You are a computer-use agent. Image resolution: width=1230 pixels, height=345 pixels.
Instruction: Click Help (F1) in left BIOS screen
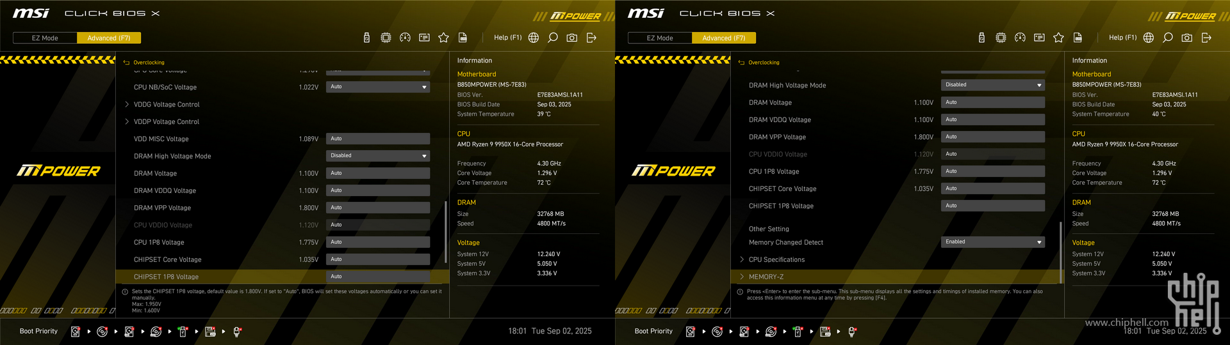(x=508, y=38)
